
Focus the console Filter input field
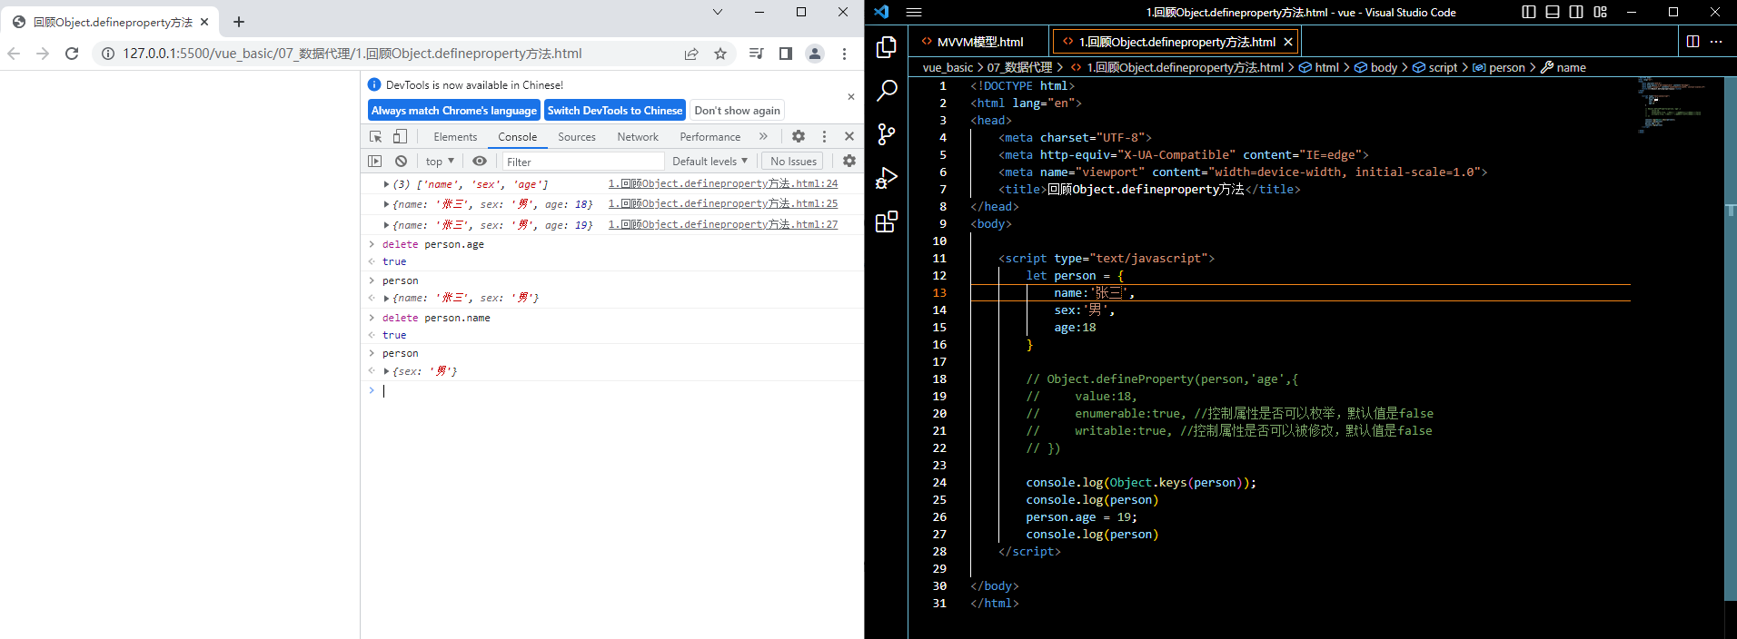click(584, 162)
